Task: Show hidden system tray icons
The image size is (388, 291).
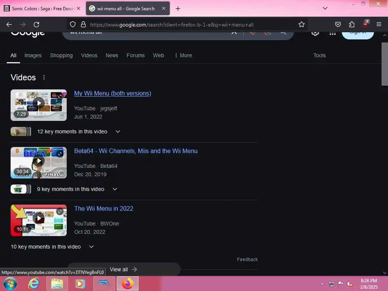Action: click(322, 284)
